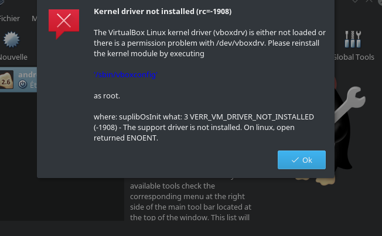Click the 'as root.' text line

click(x=107, y=95)
